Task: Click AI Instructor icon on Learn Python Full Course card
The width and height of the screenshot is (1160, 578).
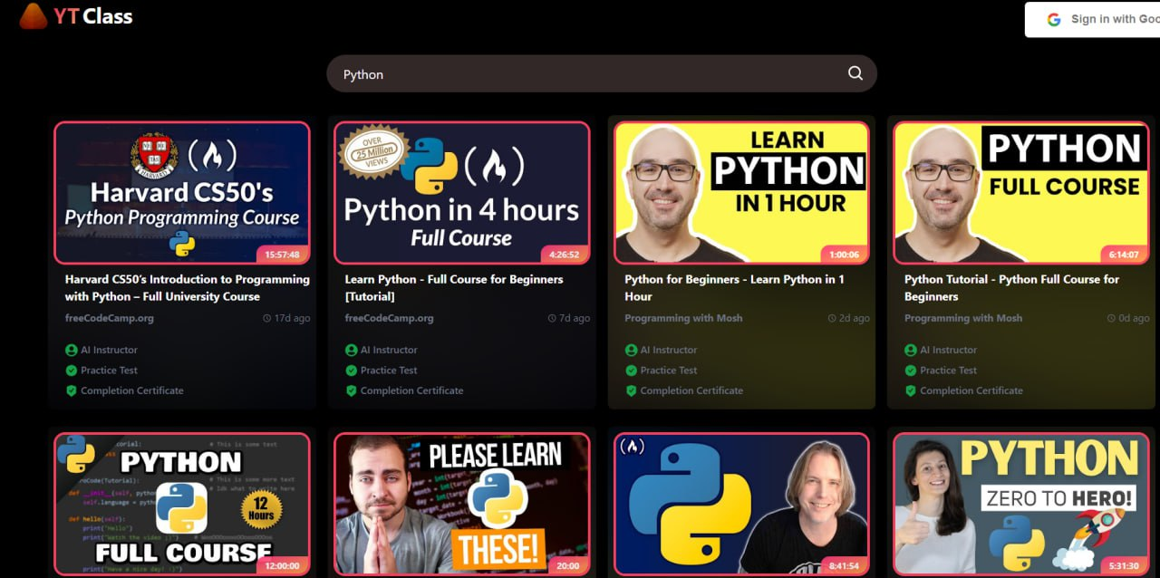Action: 352,350
